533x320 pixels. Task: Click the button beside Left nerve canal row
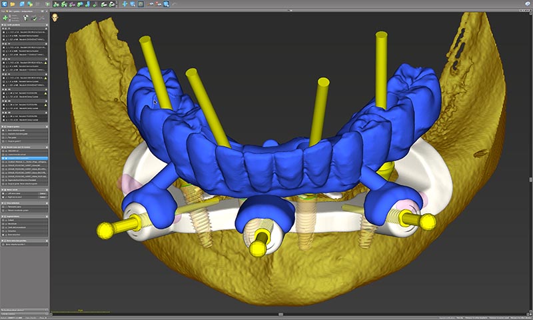point(42,195)
